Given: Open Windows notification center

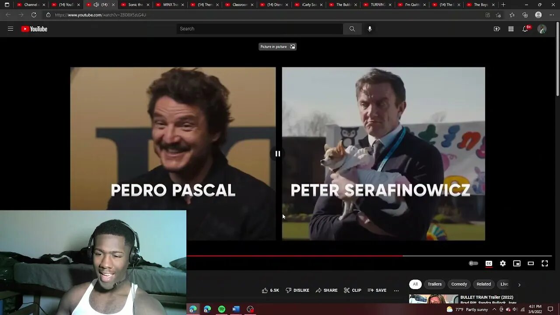Looking at the screenshot, I should pos(550,309).
